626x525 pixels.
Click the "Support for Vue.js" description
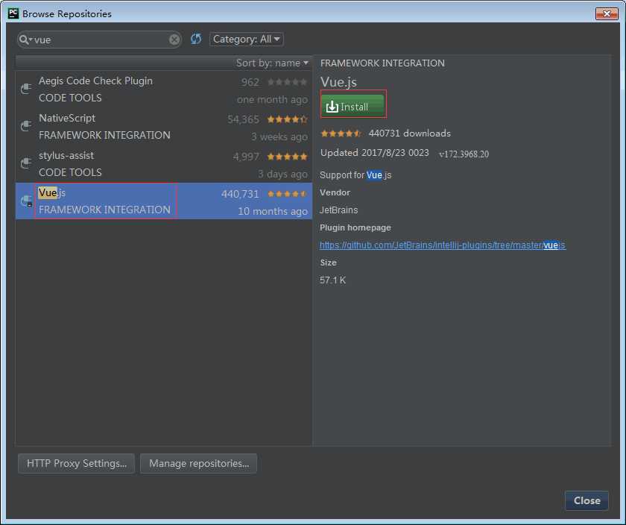[x=355, y=175]
